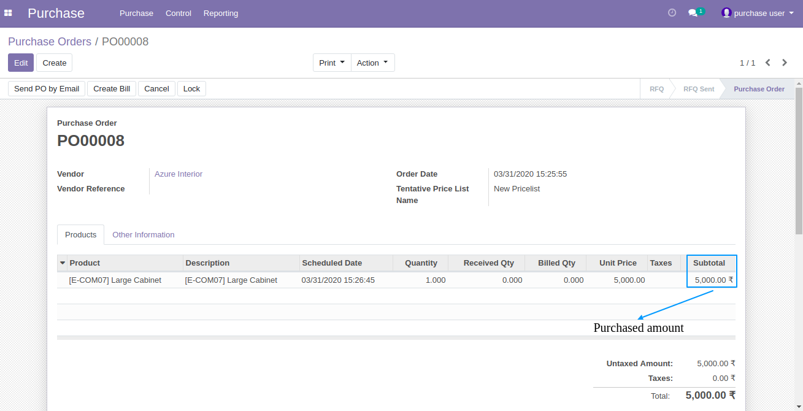Open the Control menu
The width and height of the screenshot is (803, 411).
(x=179, y=13)
